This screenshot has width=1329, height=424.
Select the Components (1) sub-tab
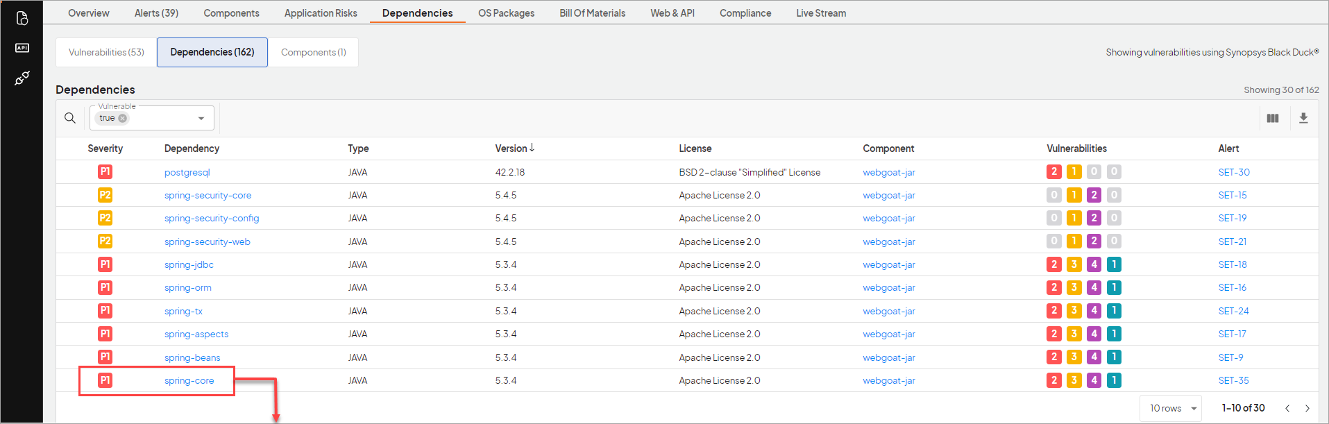tap(313, 52)
